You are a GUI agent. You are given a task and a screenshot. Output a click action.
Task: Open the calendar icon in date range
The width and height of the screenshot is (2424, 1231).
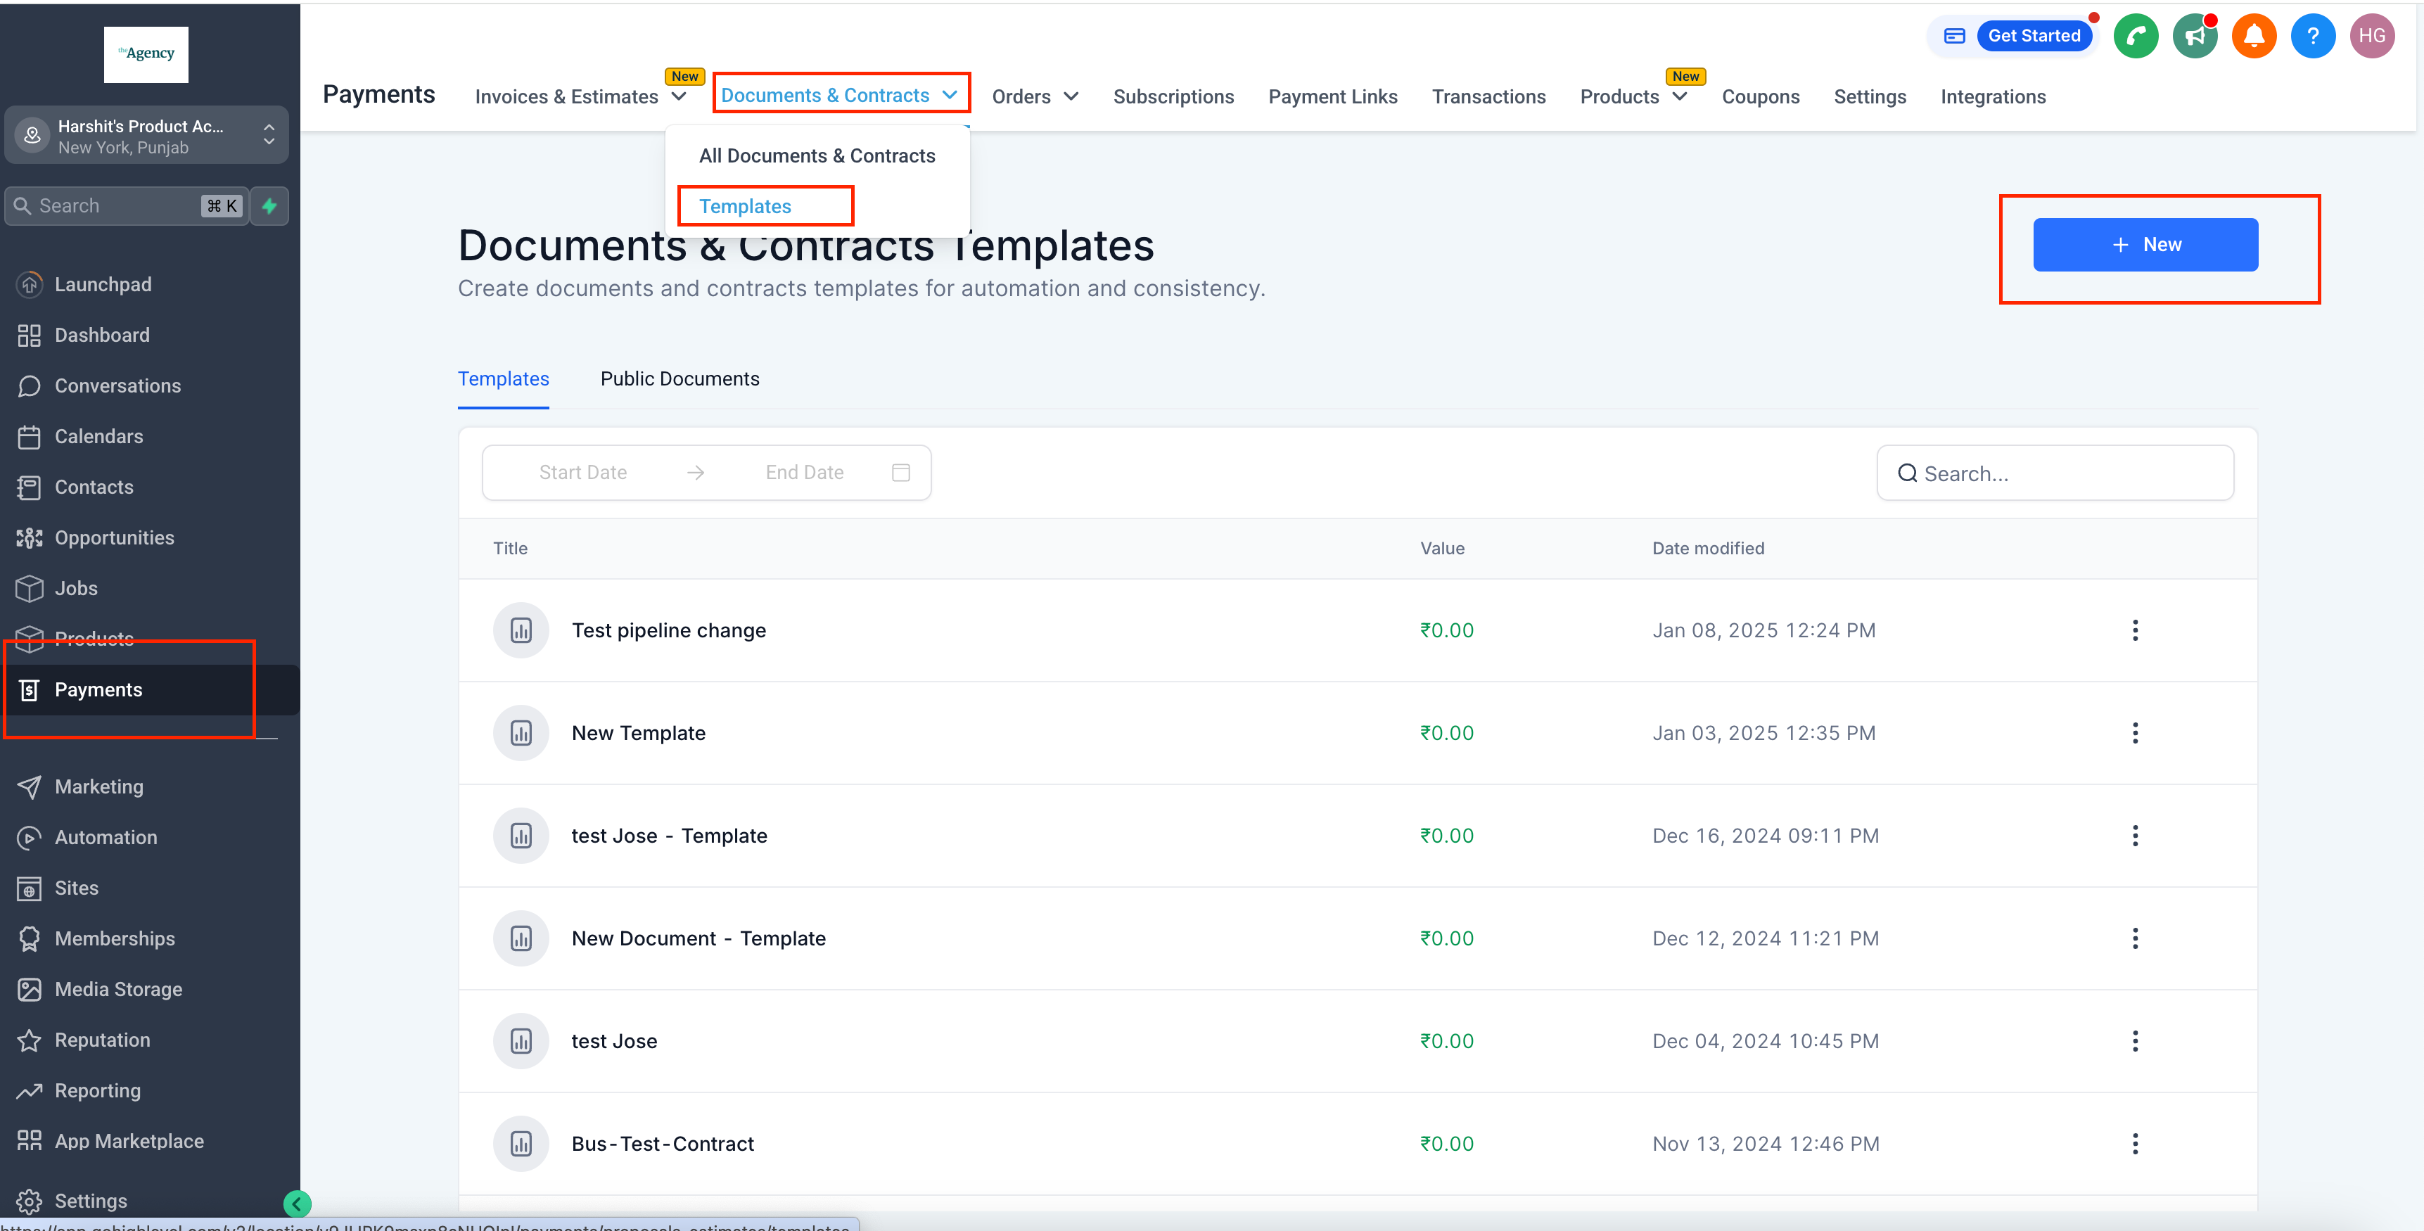pos(900,473)
